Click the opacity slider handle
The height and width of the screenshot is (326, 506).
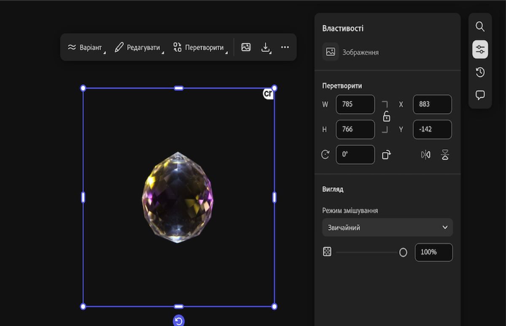tap(403, 252)
